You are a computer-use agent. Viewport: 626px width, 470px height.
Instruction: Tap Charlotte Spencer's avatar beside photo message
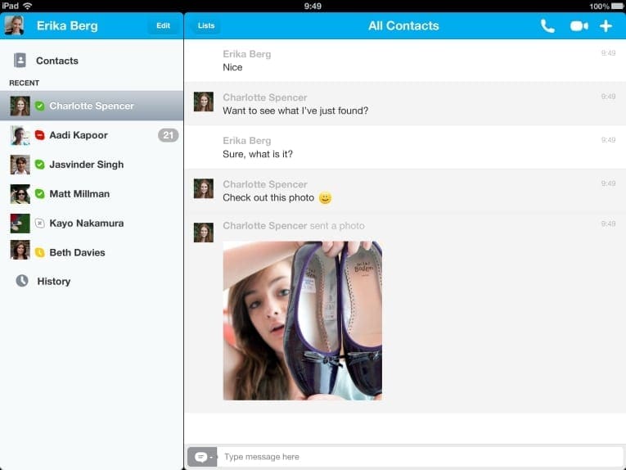coord(203,232)
